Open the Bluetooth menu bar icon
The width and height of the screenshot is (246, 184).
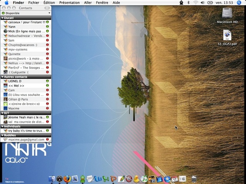click(x=188, y=3)
